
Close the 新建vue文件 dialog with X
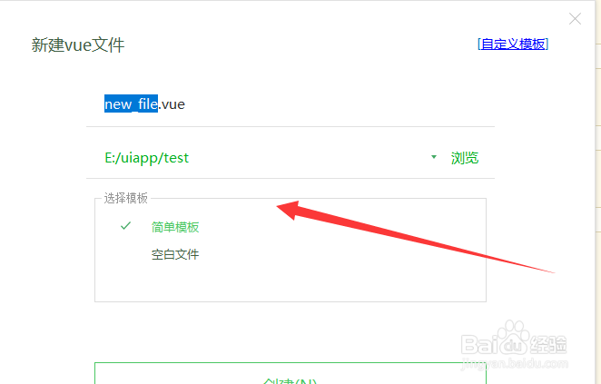pyautogui.click(x=575, y=18)
